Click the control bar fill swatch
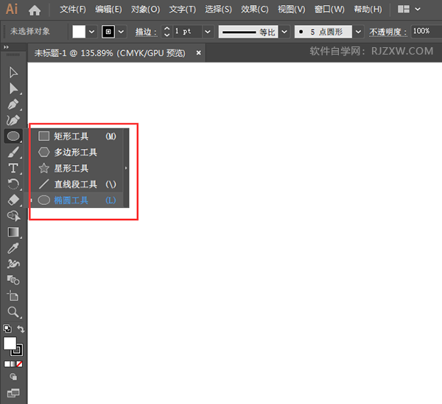Image resolution: width=442 pixels, height=404 pixels. (79, 32)
